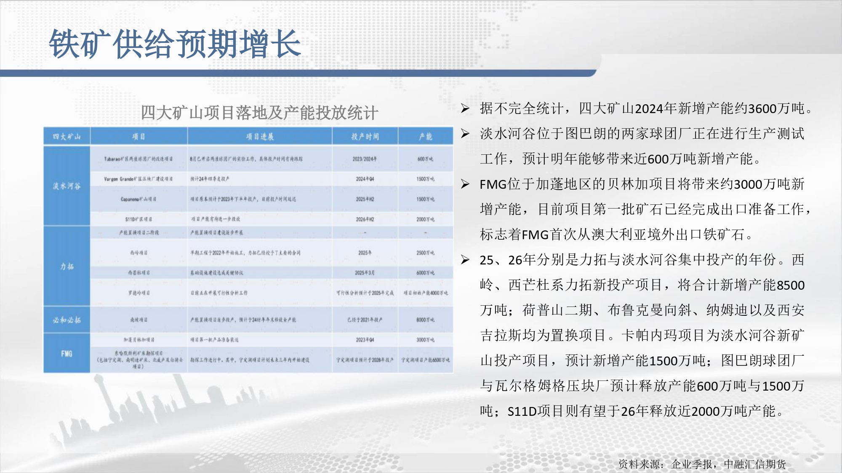The width and height of the screenshot is (842, 473).
Task: Click the table caption '四大矿山项目落地及产能投放统计'
Action: click(x=259, y=113)
